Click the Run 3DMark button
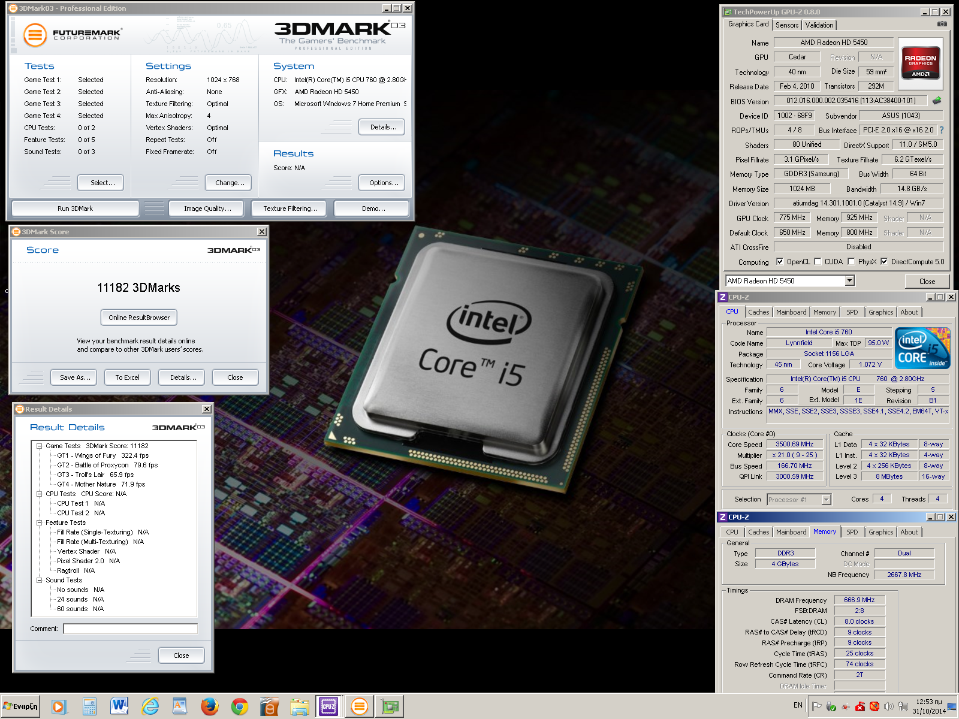This screenshot has height=719, width=959. 76,209
